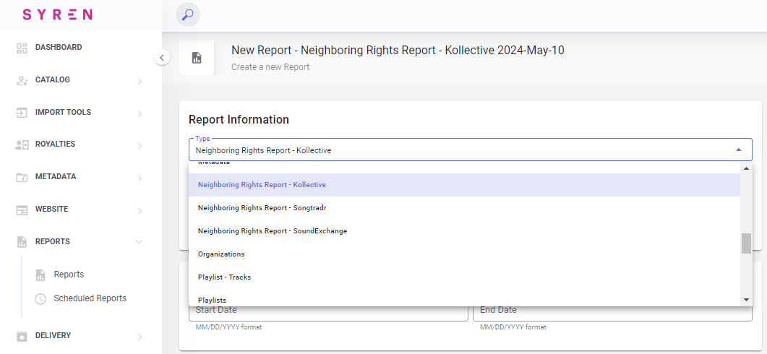Collapse the Reports section chevron
The height and width of the screenshot is (354, 767).
pos(140,242)
